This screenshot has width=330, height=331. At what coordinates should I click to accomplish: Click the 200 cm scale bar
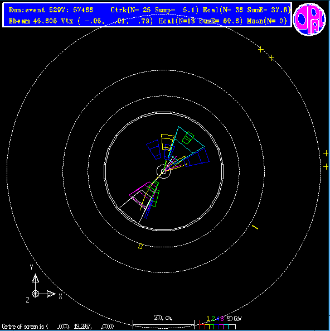[163, 324]
